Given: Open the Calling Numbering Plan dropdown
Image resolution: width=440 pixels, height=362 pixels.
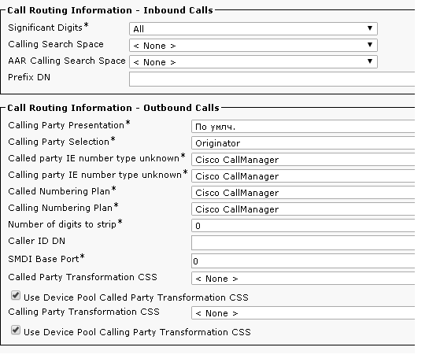Looking at the screenshot, I should 303,209.
